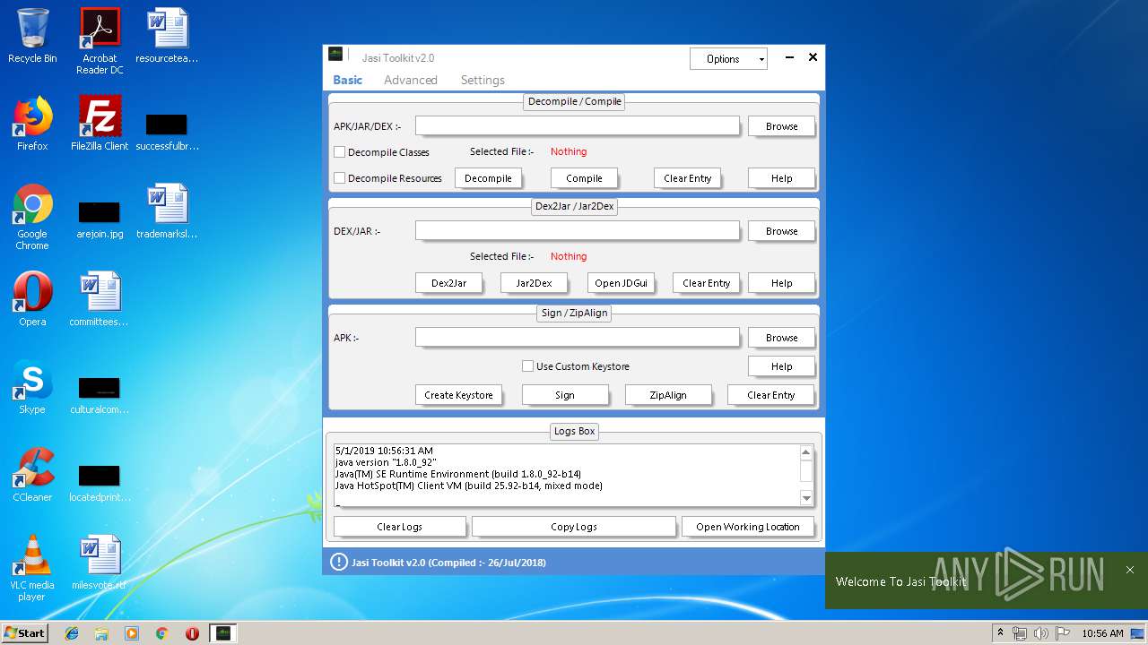
Task: Switch to the Settings tab
Action: point(483,80)
